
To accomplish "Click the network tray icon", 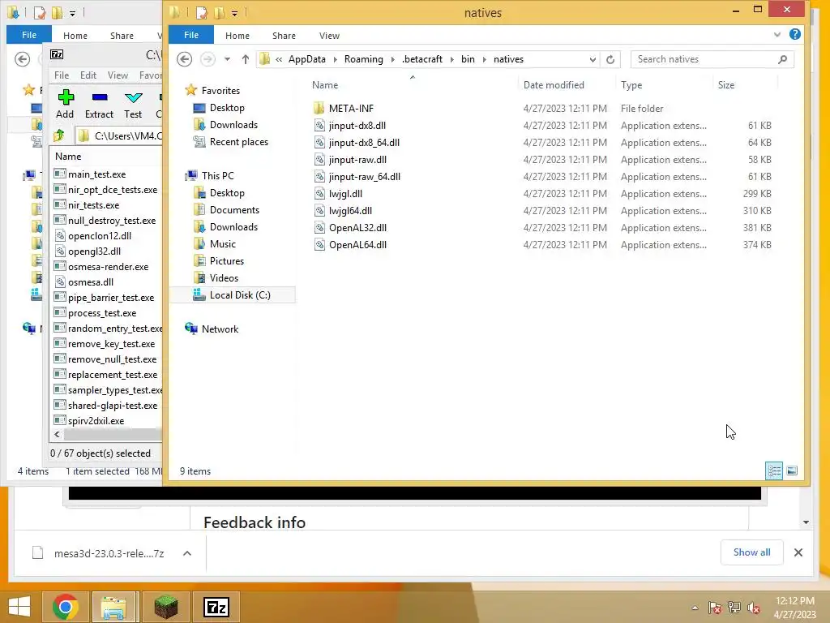I will 734,608.
